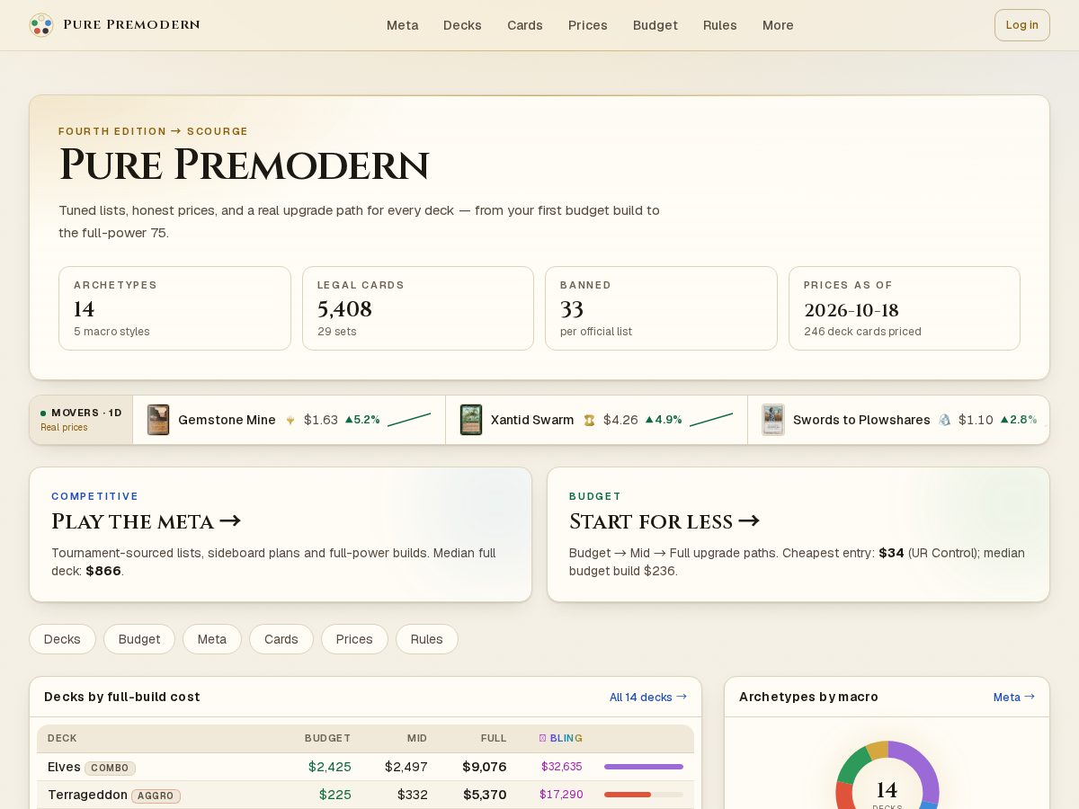The width and height of the screenshot is (1079, 809).
Task: Click the FULL column header
Action: (494, 738)
